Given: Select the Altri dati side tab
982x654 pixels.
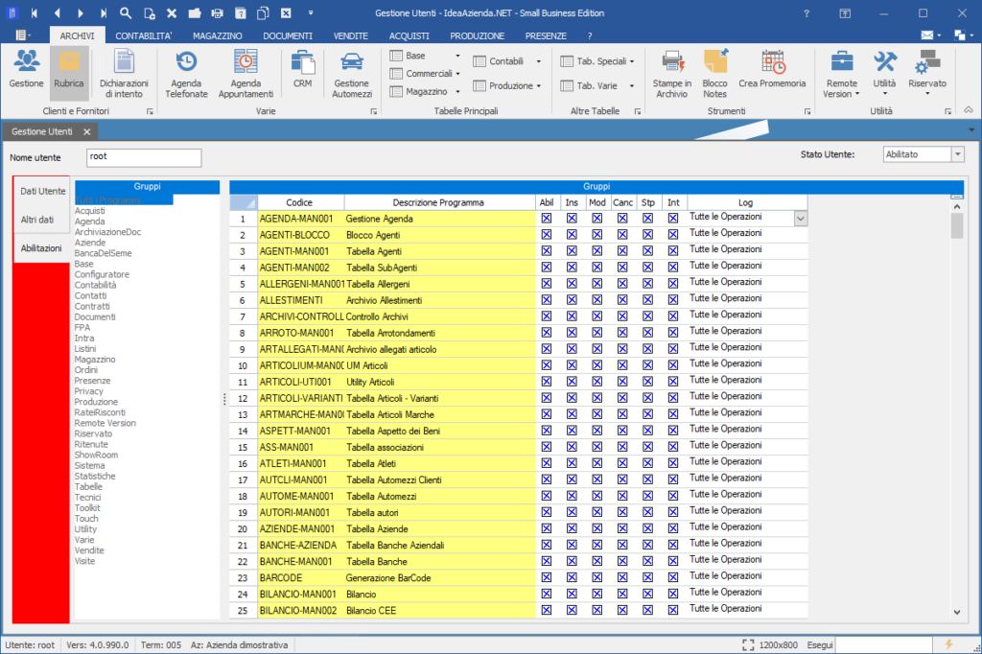Looking at the screenshot, I should (37, 220).
